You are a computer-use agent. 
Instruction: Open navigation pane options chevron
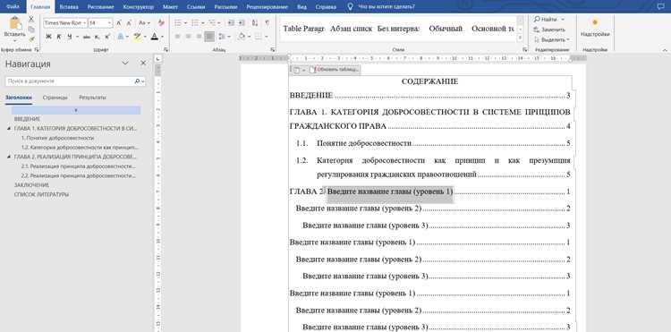pyautogui.click(x=125, y=63)
